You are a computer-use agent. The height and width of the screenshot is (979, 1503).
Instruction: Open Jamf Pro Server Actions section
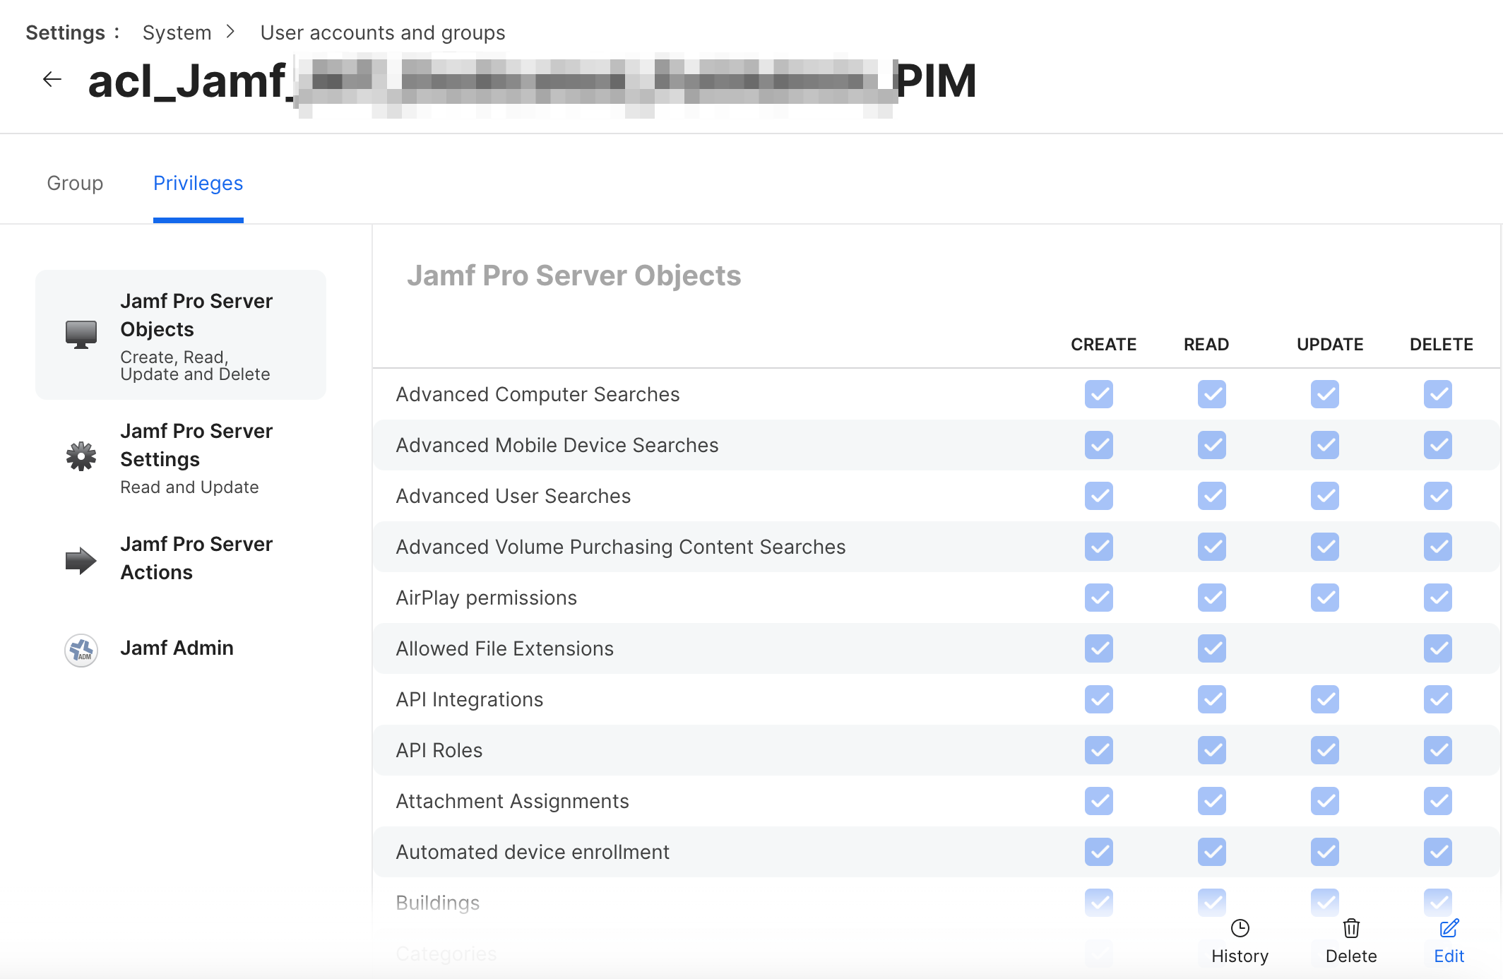pyautogui.click(x=181, y=558)
